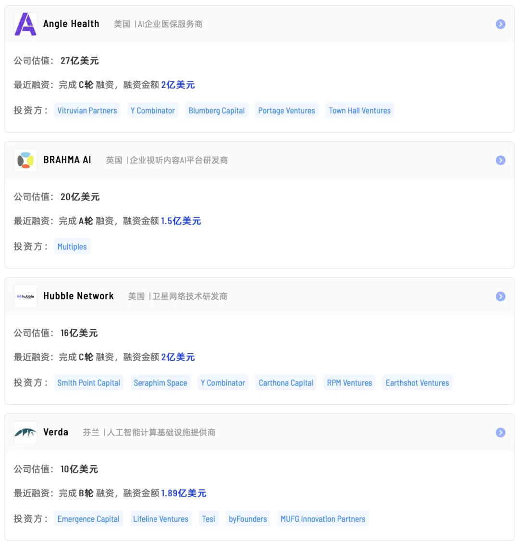The width and height of the screenshot is (519, 541).
Task: Click the BRAHMA AI company name
Action: coord(67,160)
